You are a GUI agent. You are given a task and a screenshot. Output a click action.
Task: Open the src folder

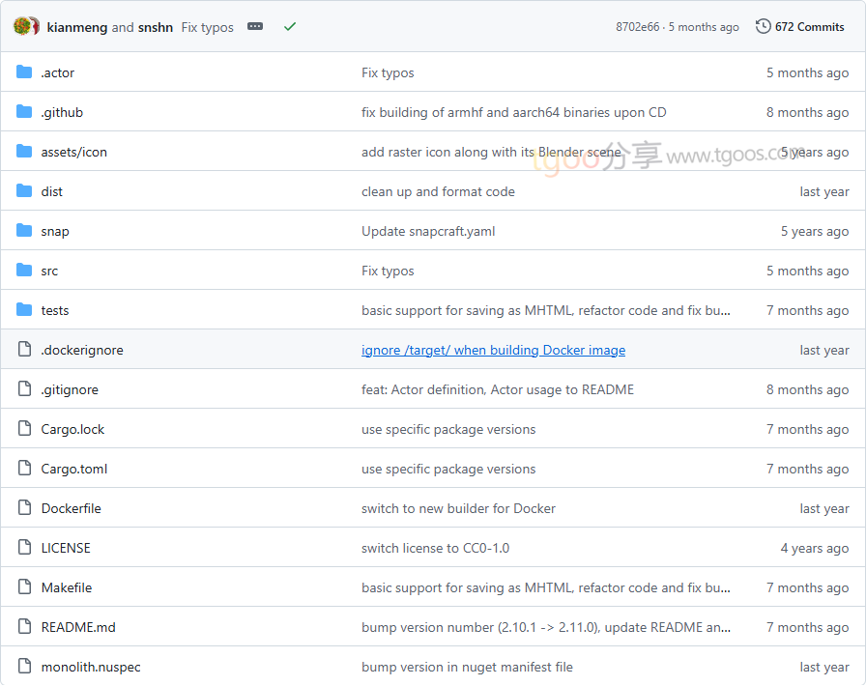pyautogui.click(x=49, y=271)
